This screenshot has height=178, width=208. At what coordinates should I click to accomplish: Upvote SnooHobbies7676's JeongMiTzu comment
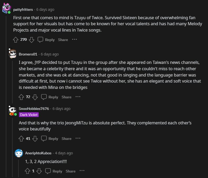click(x=21, y=139)
